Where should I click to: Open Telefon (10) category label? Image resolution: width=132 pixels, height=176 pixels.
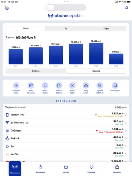[x=17, y=115]
